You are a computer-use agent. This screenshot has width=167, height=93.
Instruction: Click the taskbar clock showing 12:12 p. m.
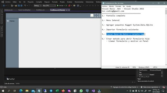click(156, 91)
